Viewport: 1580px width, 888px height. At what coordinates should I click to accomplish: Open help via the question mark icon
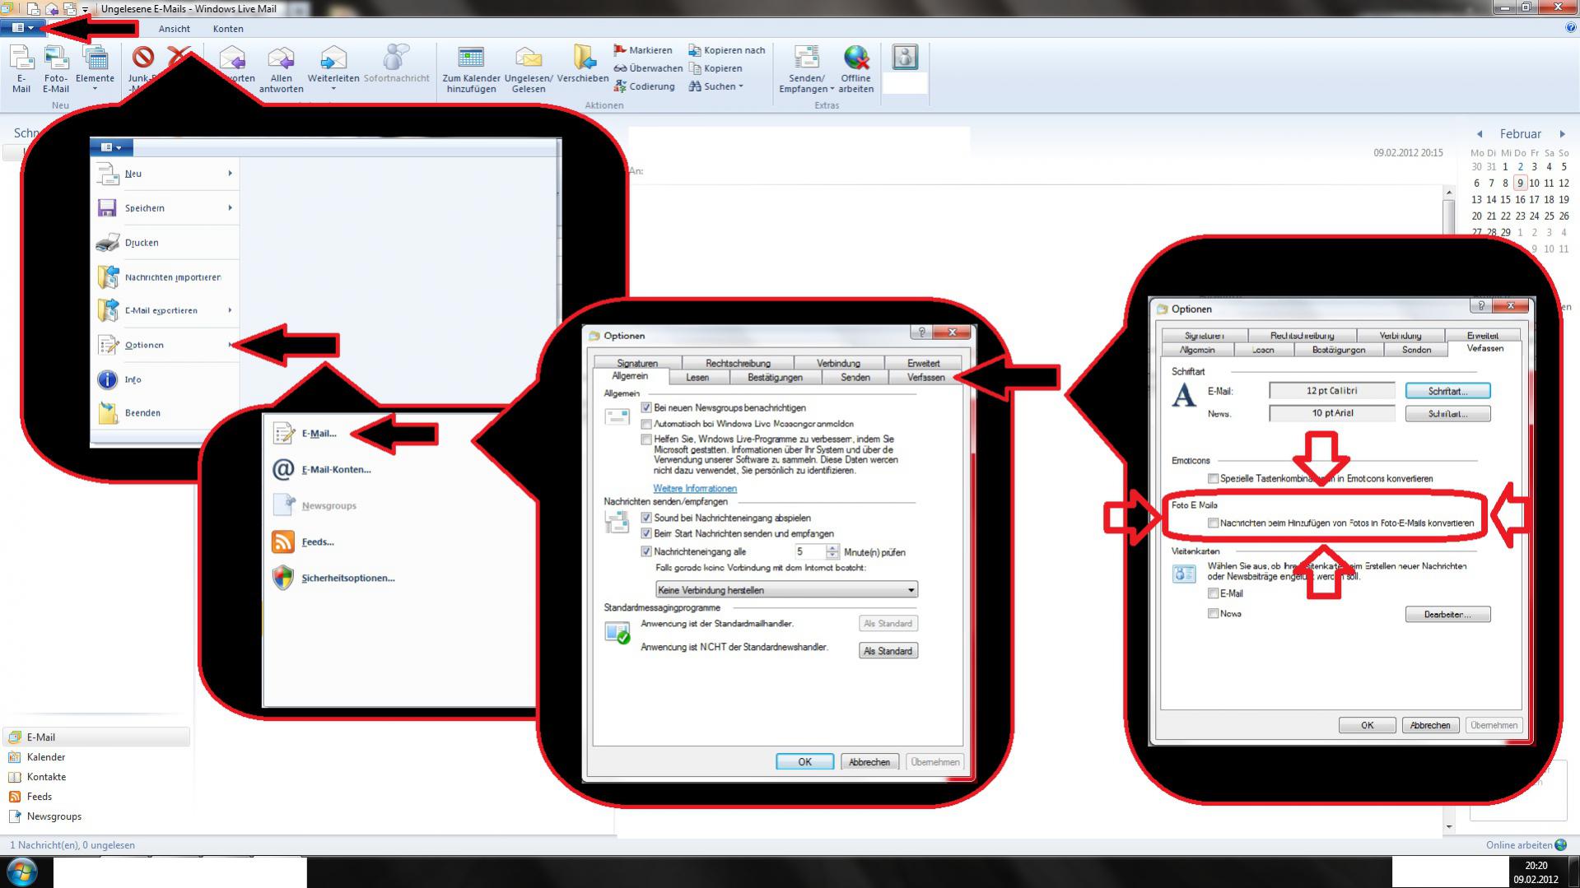[1570, 28]
